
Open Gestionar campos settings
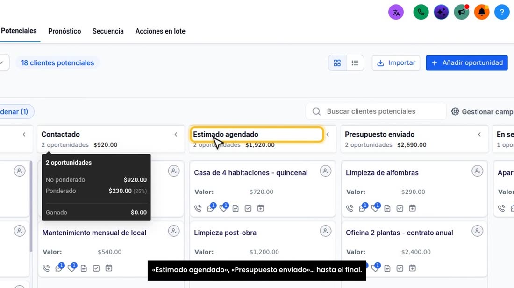(x=483, y=111)
